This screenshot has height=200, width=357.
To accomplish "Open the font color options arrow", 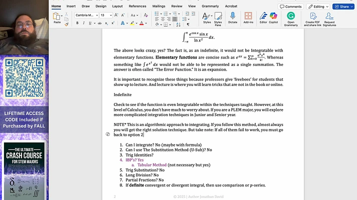I will [146, 23].
